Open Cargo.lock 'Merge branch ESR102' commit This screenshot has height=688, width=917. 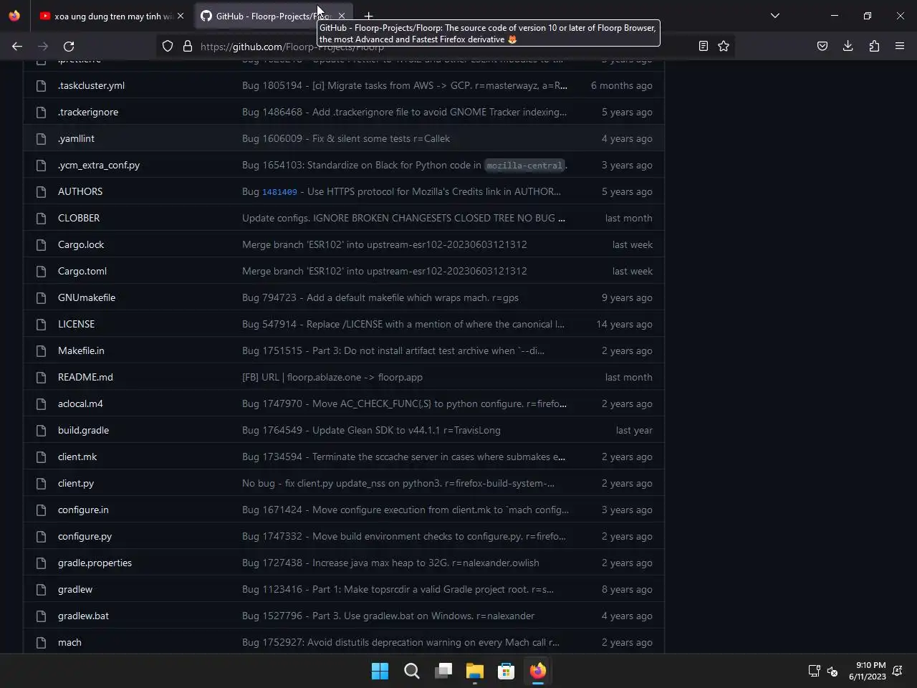point(385,244)
